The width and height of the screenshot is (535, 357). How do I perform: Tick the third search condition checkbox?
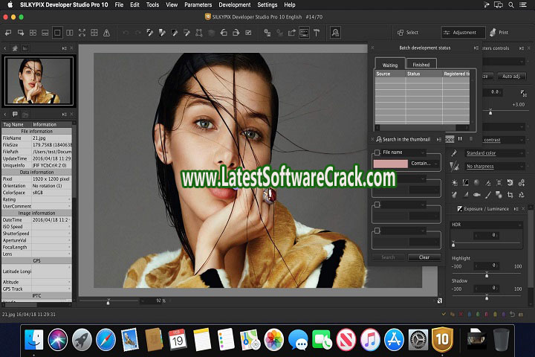tap(377, 205)
